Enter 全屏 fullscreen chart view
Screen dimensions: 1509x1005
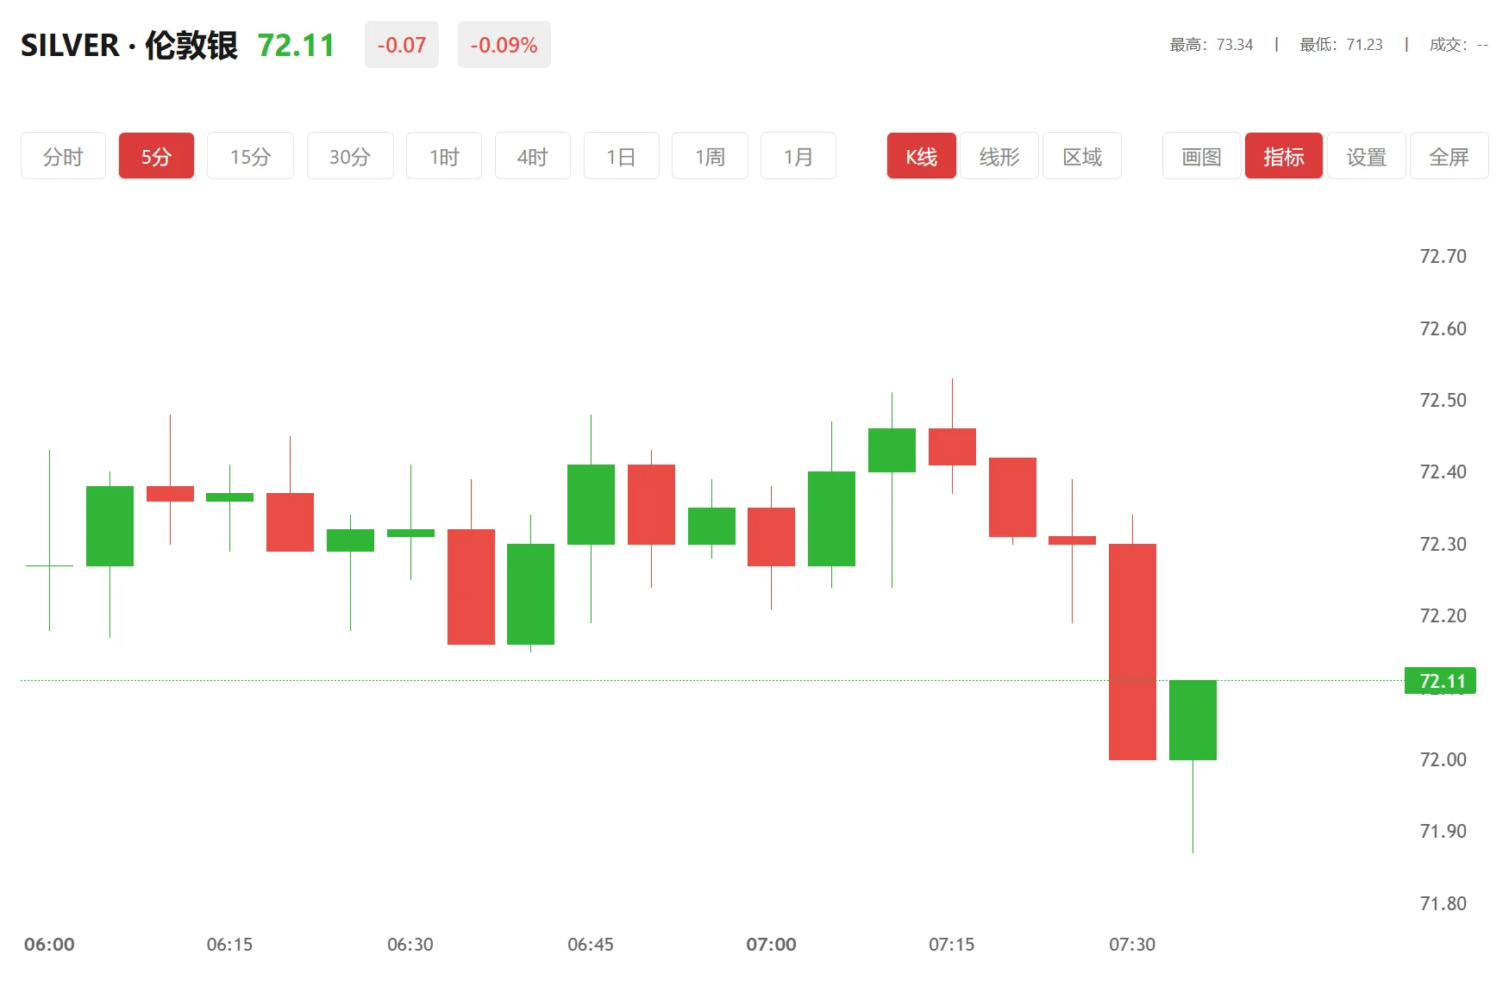(1449, 156)
